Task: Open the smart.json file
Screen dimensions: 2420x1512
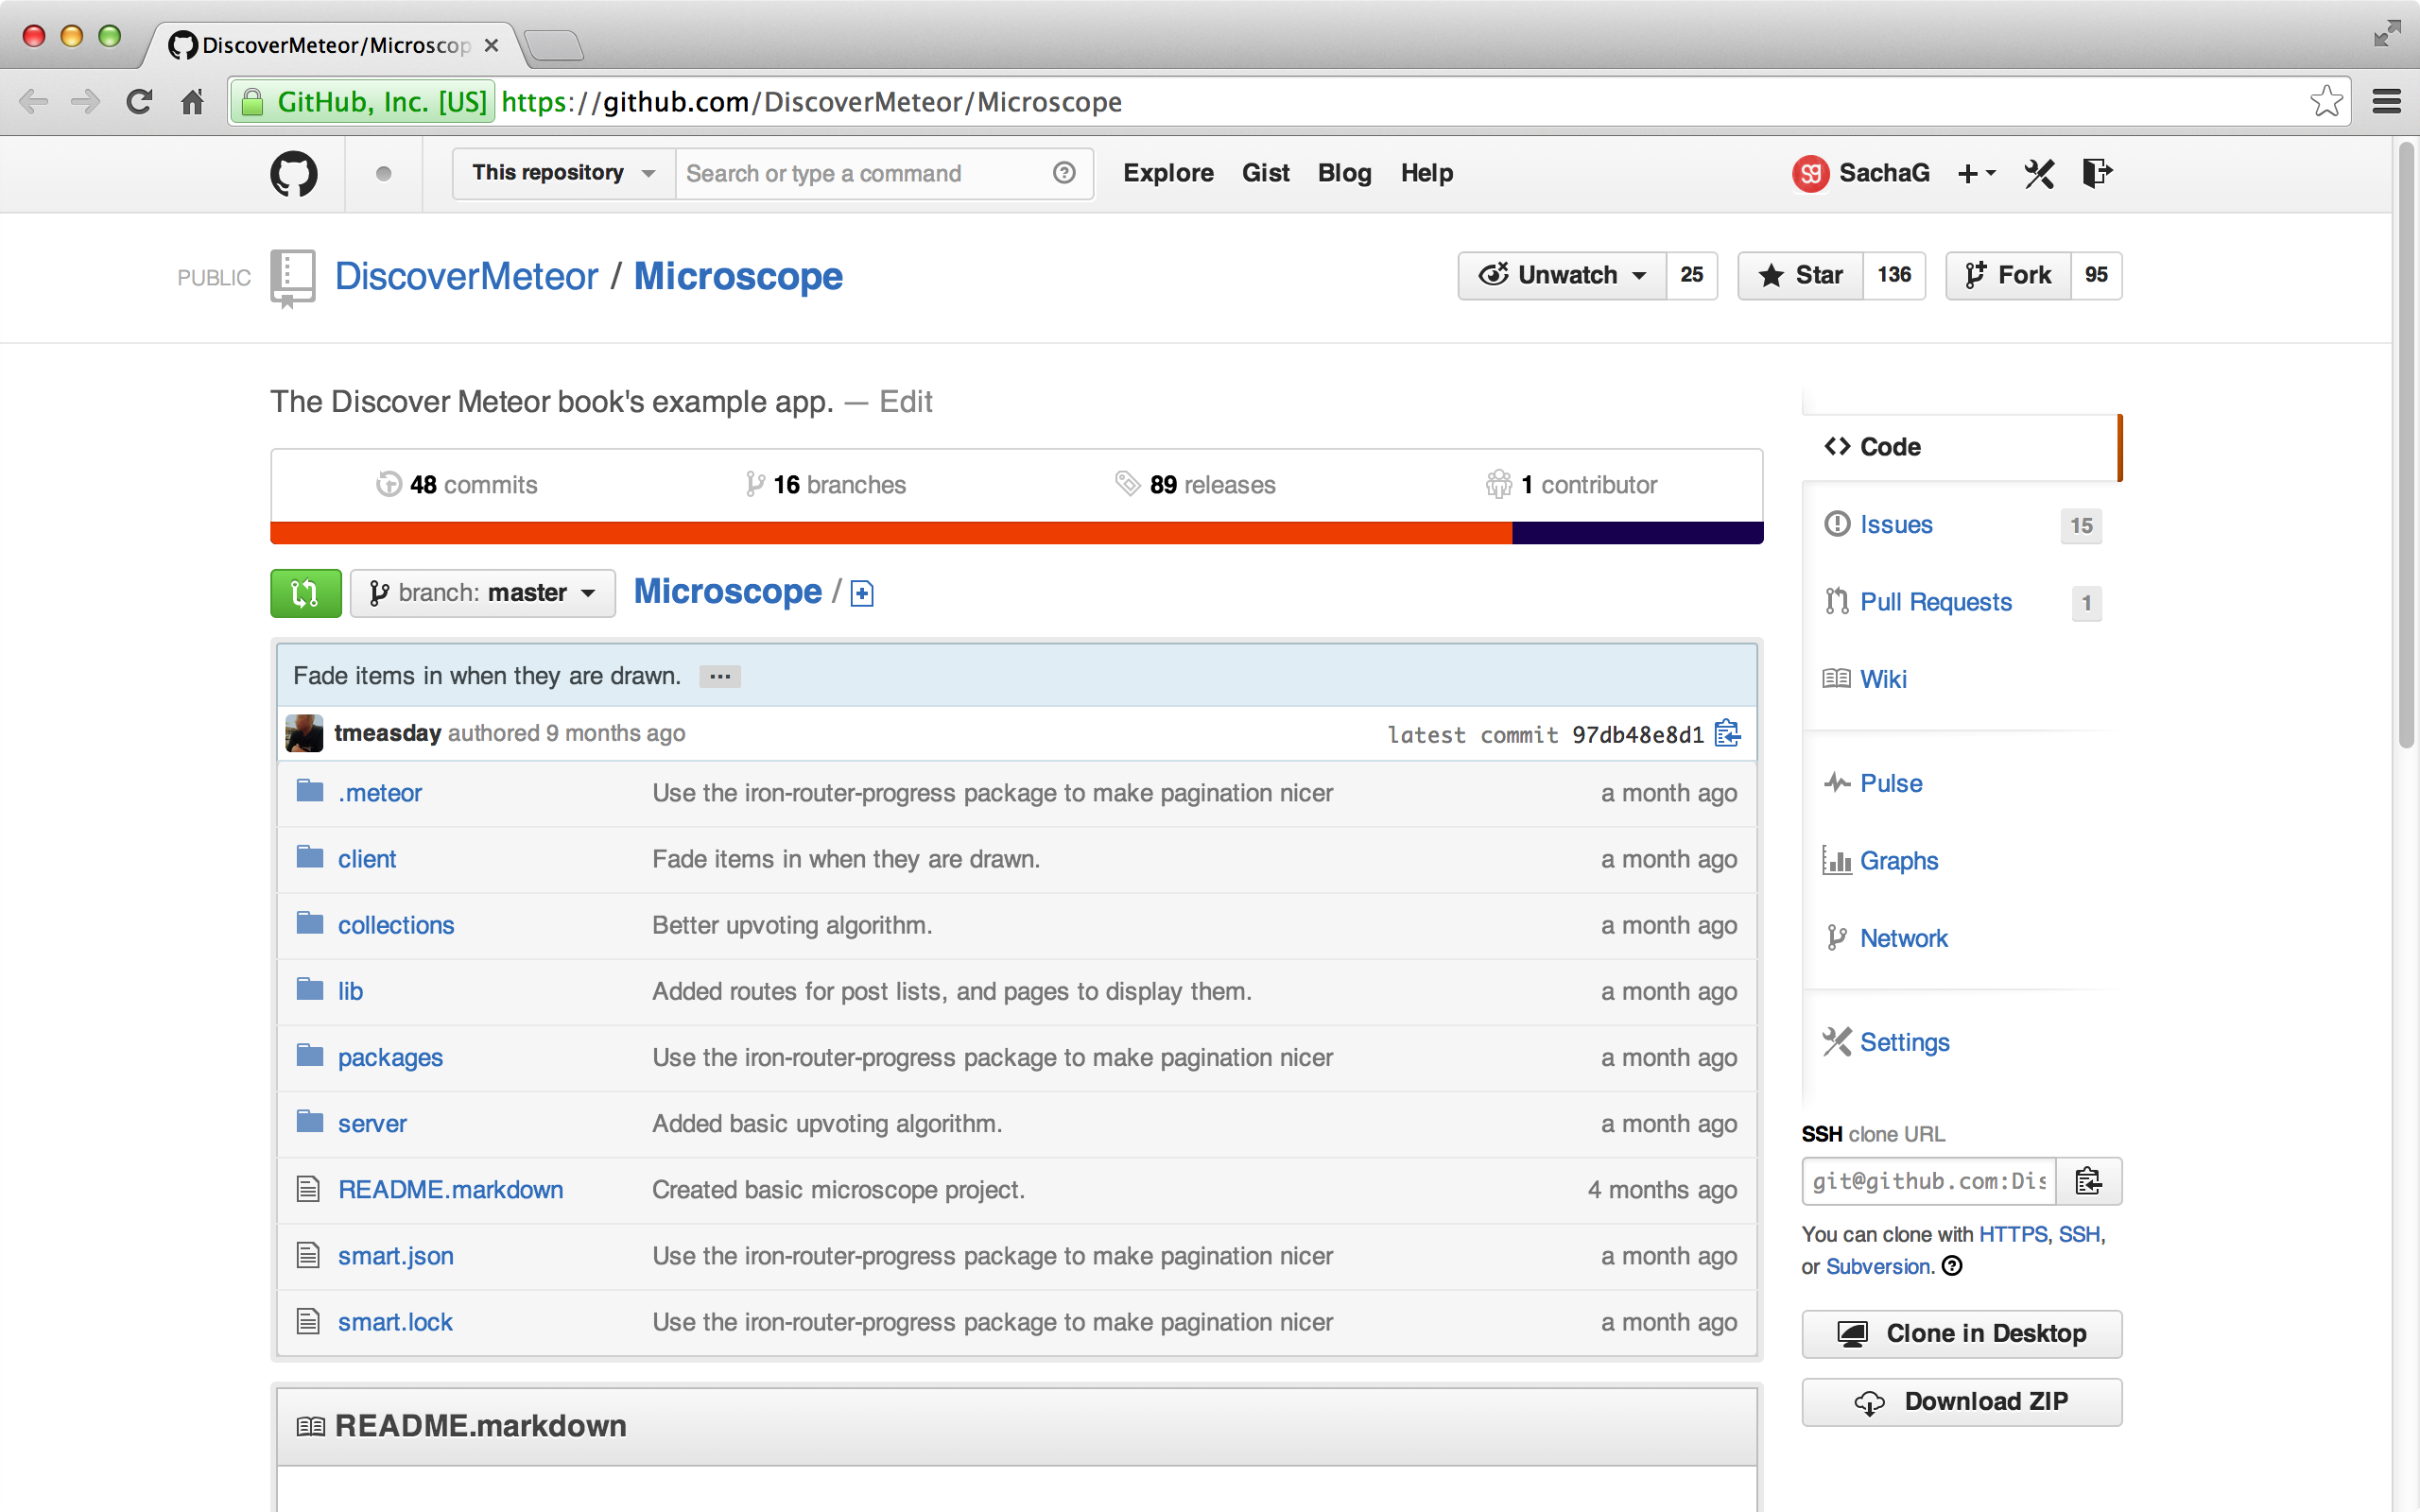Action: point(395,1256)
